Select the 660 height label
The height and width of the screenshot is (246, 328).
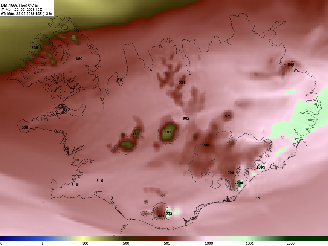[79, 59]
